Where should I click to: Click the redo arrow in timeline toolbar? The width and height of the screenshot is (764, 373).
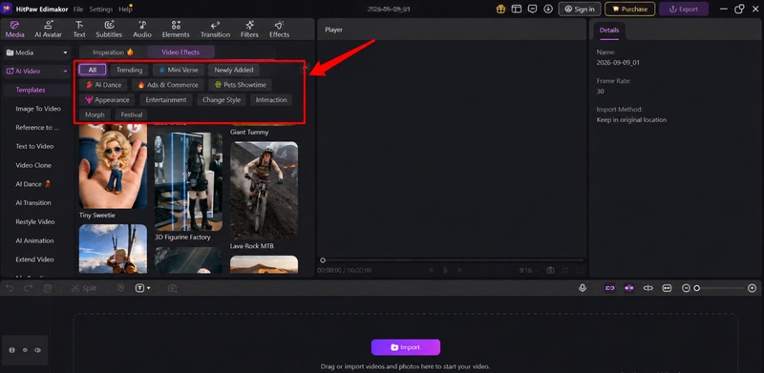click(x=29, y=288)
